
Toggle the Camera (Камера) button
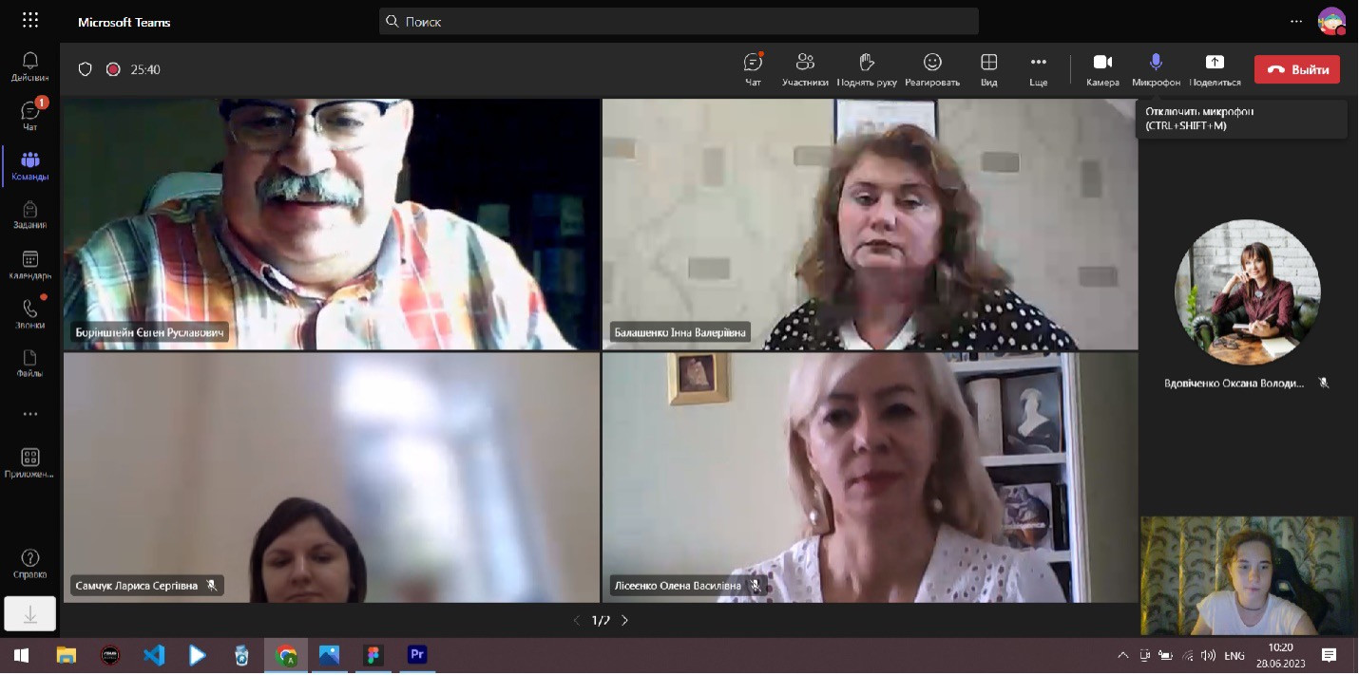pyautogui.click(x=1102, y=69)
